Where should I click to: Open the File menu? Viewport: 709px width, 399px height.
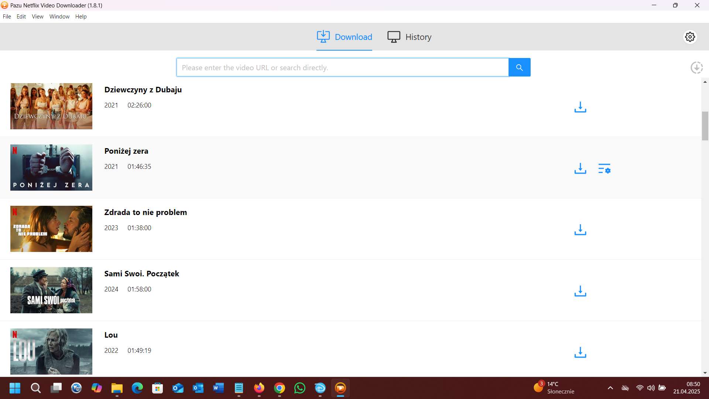tap(7, 17)
